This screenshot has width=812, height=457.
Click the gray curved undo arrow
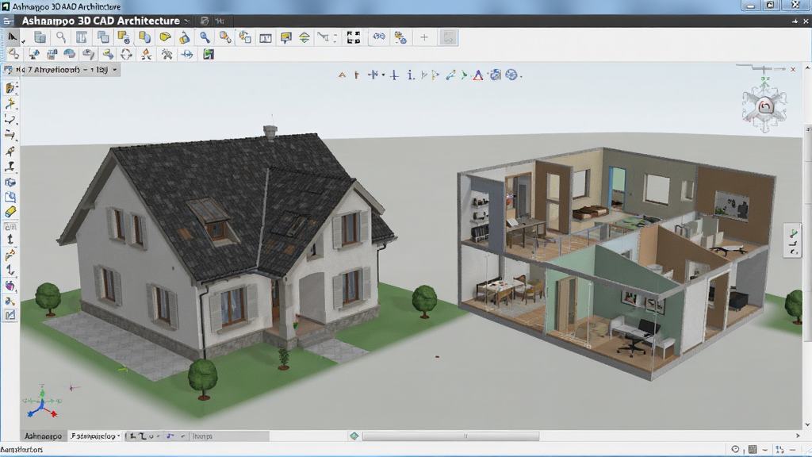(x=89, y=55)
